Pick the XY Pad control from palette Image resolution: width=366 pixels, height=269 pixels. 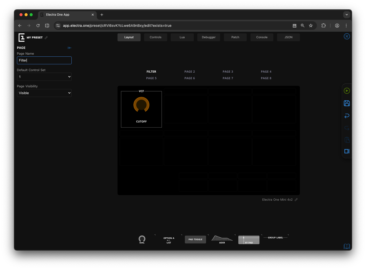(x=249, y=240)
